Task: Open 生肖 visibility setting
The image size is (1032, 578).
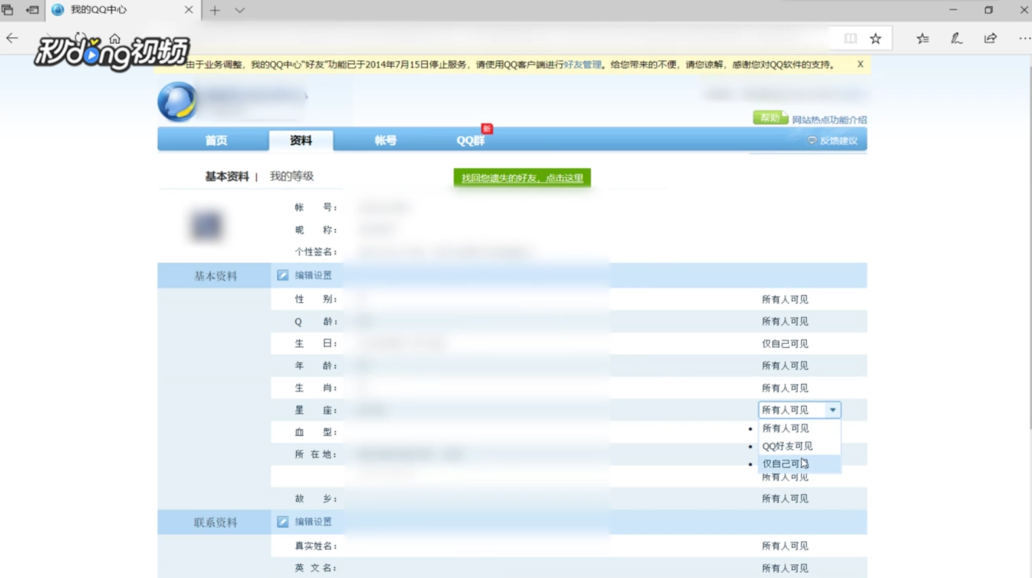Action: pyautogui.click(x=784, y=388)
